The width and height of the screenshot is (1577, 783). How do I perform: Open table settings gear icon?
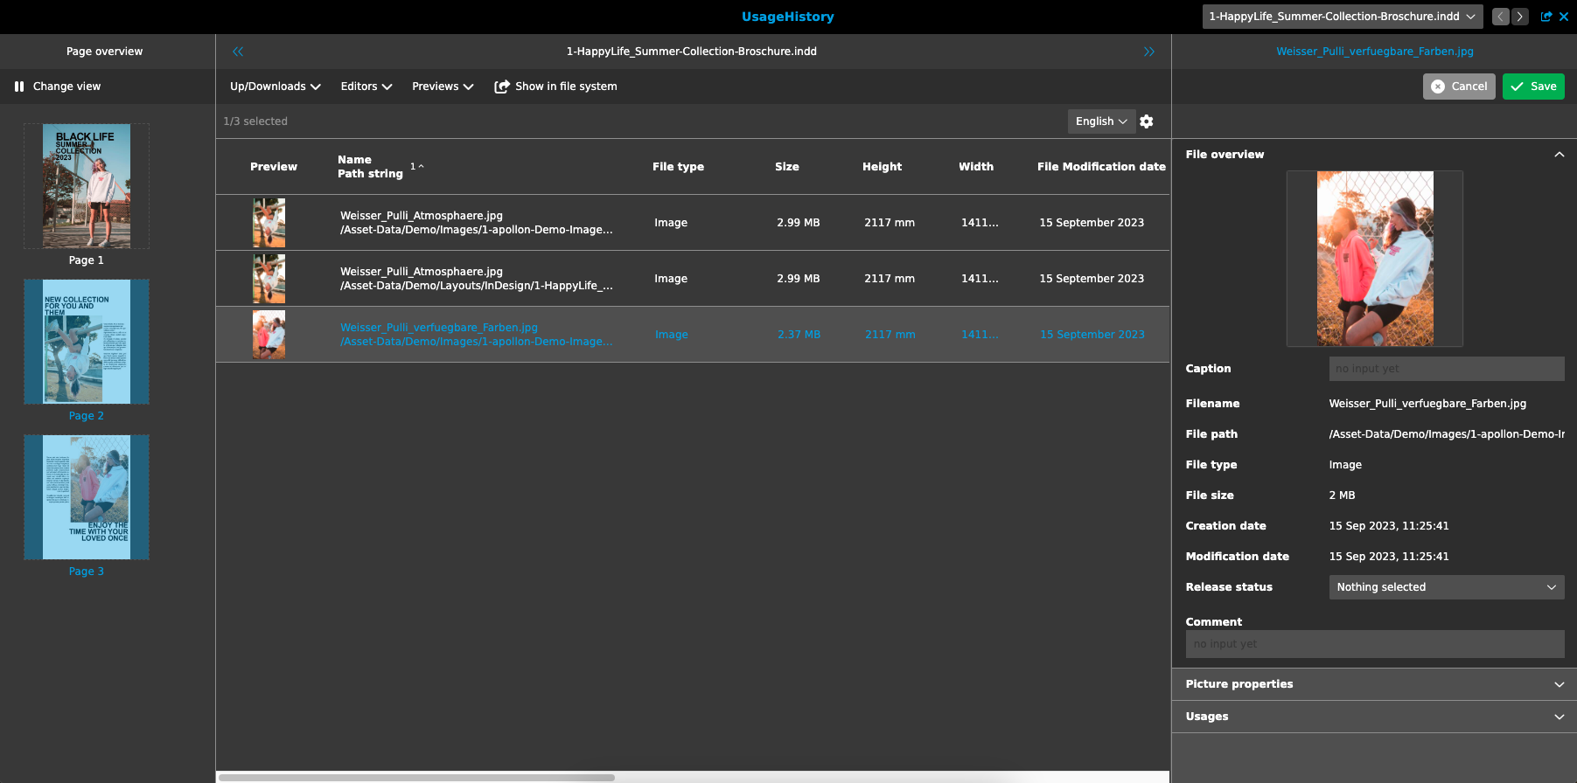tap(1147, 121)
